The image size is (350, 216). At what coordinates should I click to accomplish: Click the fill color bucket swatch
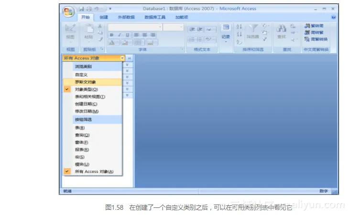click(125, 42)
